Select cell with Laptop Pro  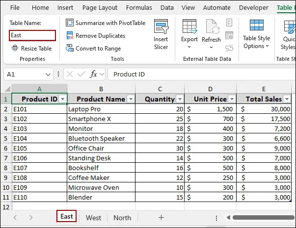pyautogui.click(x=101, y=109)
